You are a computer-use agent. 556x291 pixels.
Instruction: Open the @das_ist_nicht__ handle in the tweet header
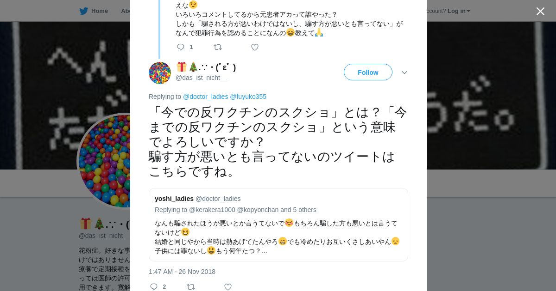(202, 78)
